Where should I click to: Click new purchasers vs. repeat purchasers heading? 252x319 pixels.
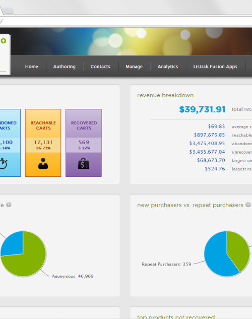point(190,205)
